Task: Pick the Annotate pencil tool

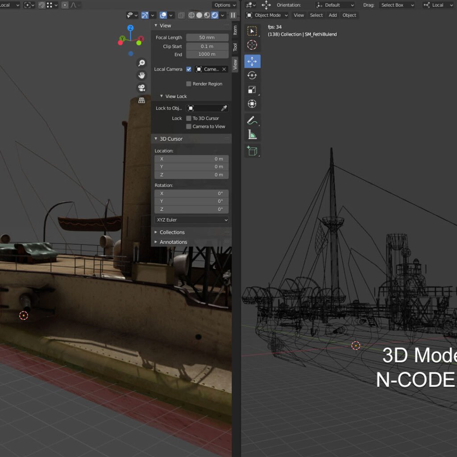Action: pyautogui.click(x=252, y=120)
